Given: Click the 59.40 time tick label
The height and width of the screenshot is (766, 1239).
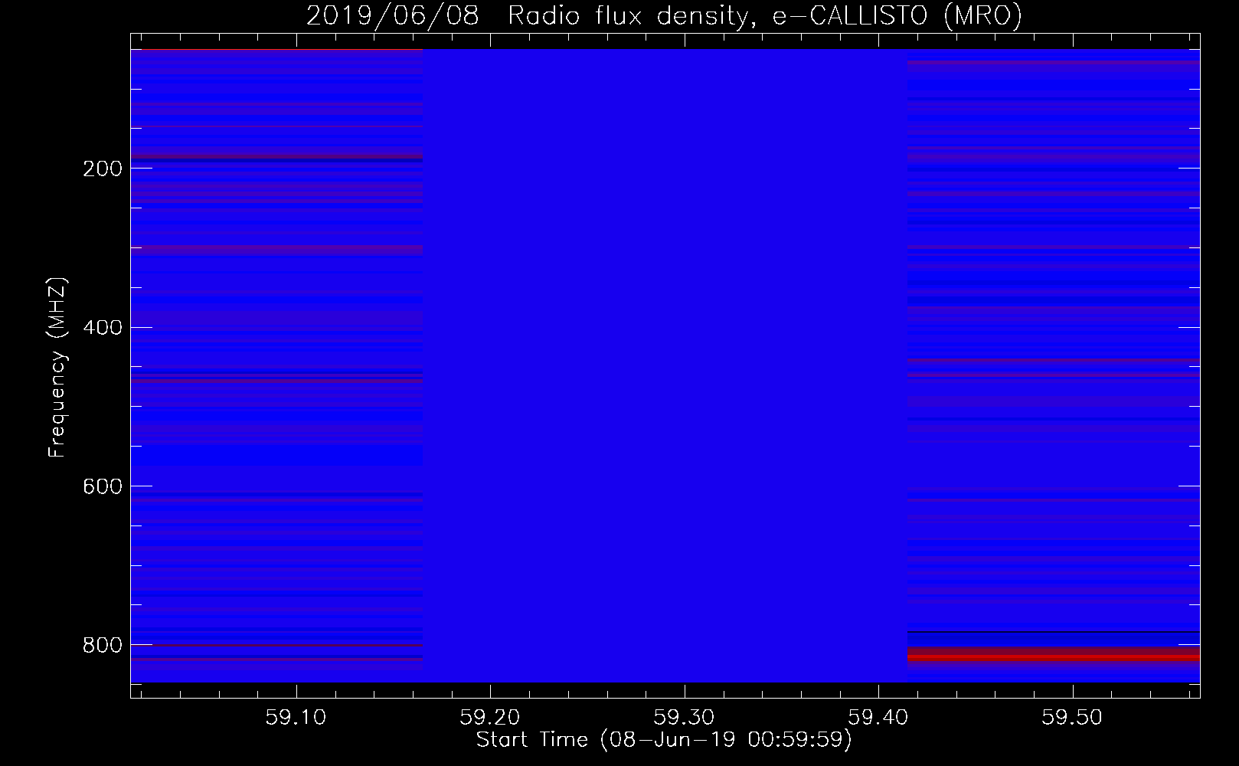Looking at the screenshot, I should pos(878,717).
